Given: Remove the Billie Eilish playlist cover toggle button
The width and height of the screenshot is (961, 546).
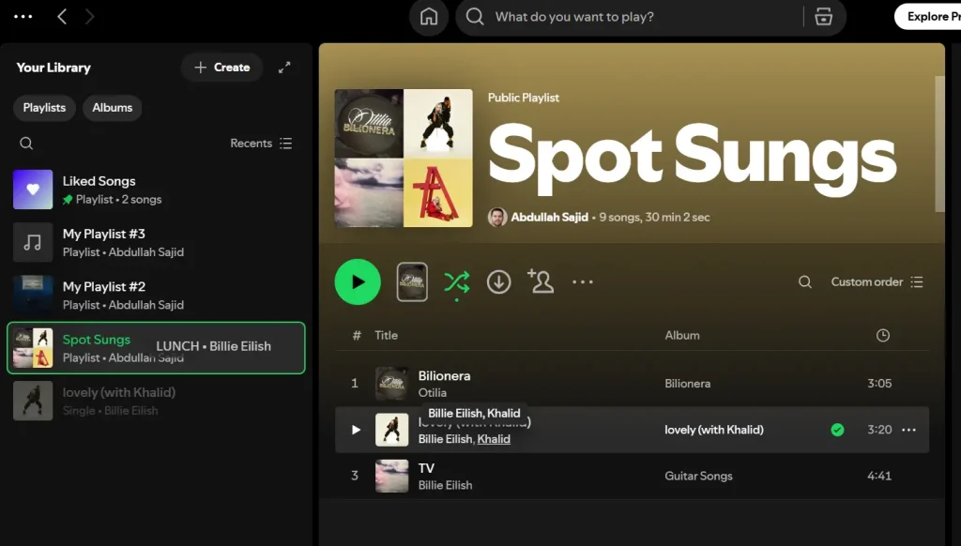Looking at the screenshot, I should 412,281.
